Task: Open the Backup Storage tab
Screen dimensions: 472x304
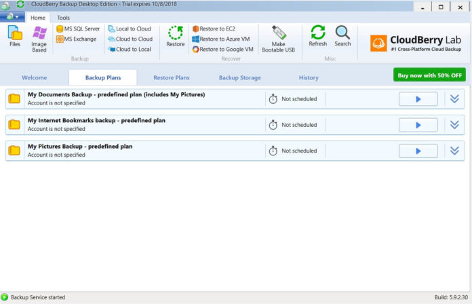Action: (240, 78)
